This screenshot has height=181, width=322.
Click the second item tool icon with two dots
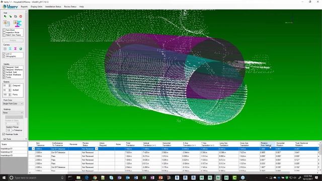click(x=10, y=16)
